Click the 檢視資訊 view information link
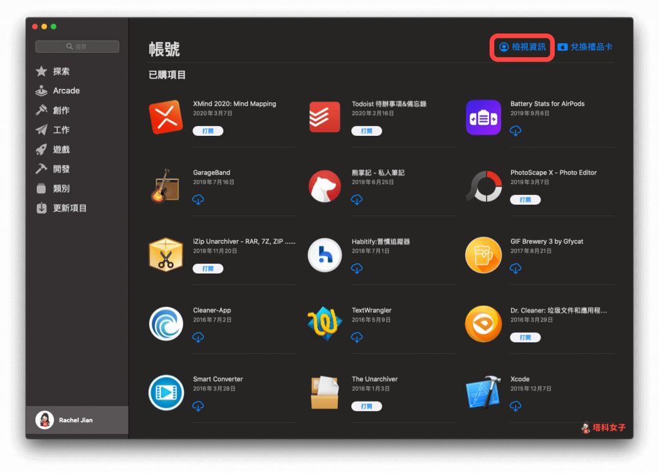Viewport: 659px width, 473px height. [522, 47]
